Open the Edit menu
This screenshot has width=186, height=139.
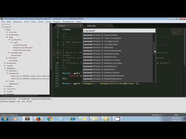[x=9, y=22]
